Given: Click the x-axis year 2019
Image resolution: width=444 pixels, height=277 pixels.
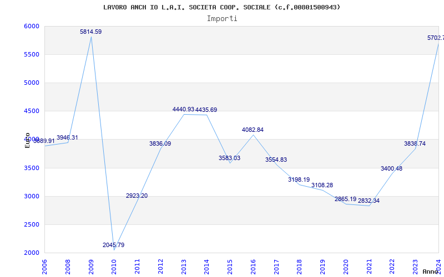Looking at the screenshot, I should [323, 267].
